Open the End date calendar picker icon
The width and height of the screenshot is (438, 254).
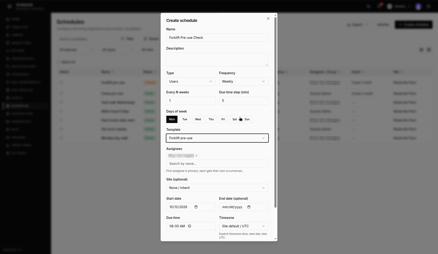pos(249,207)
